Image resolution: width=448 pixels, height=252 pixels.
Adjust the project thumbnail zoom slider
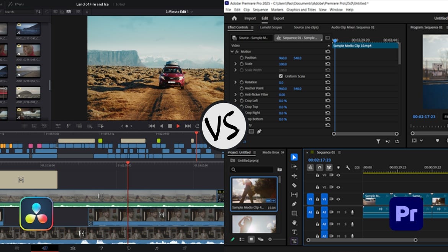(270, 239)
